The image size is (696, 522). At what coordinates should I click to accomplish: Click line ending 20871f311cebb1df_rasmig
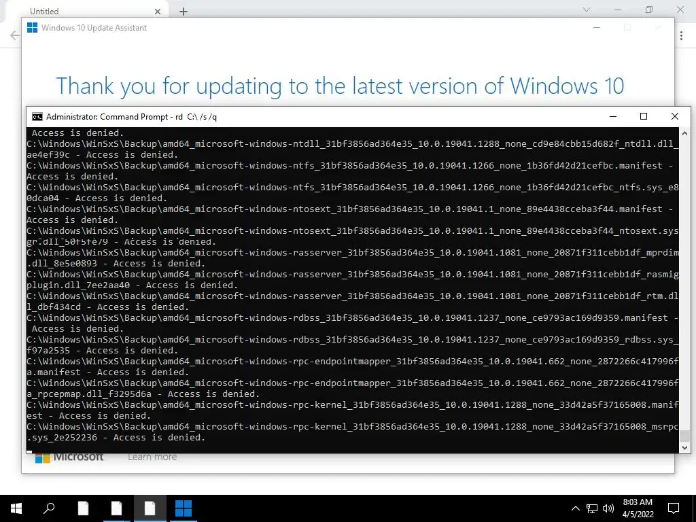[353, 275]
